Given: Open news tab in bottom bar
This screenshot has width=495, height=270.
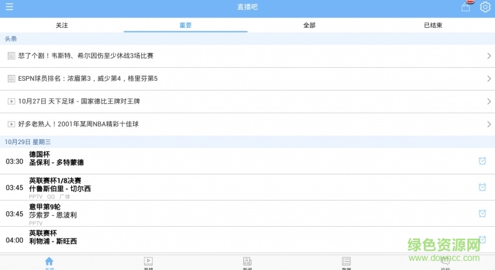Looking at the screenshot, I should (247, 263).
